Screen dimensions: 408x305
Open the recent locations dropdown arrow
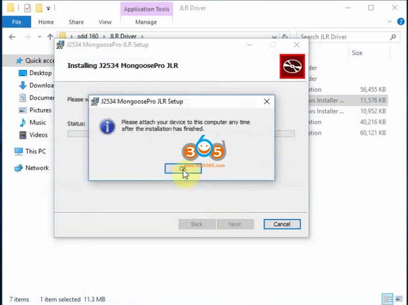(x=39, y=36)
